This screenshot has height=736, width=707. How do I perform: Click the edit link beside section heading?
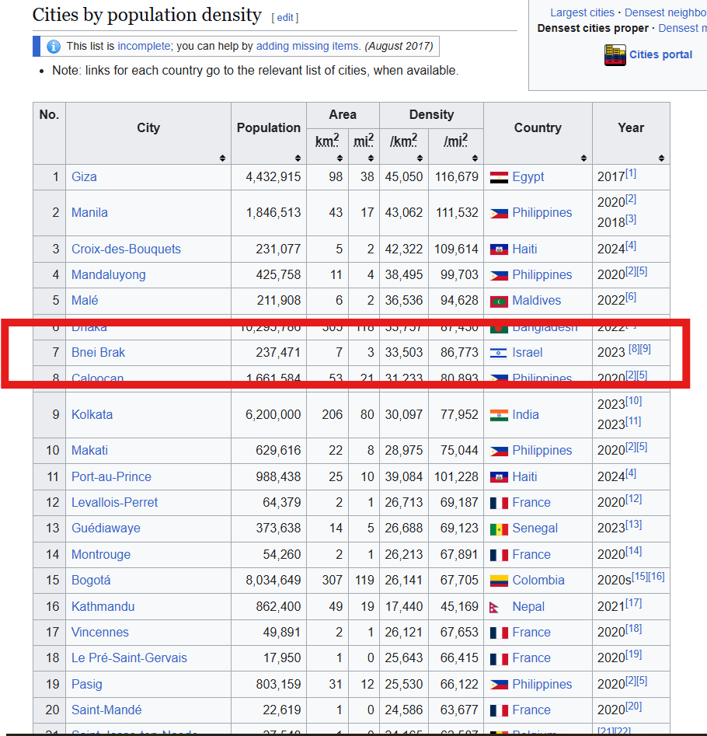point(285,17)
